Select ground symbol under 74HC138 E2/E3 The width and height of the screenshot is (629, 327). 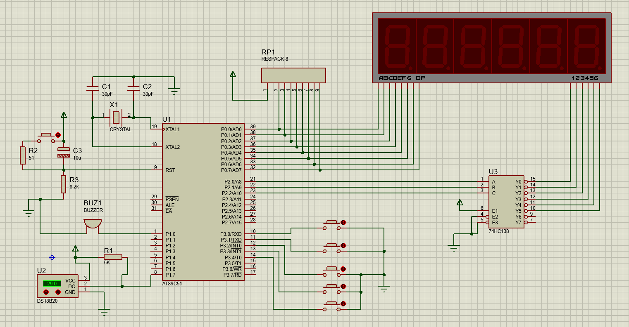tap(454, 248)
